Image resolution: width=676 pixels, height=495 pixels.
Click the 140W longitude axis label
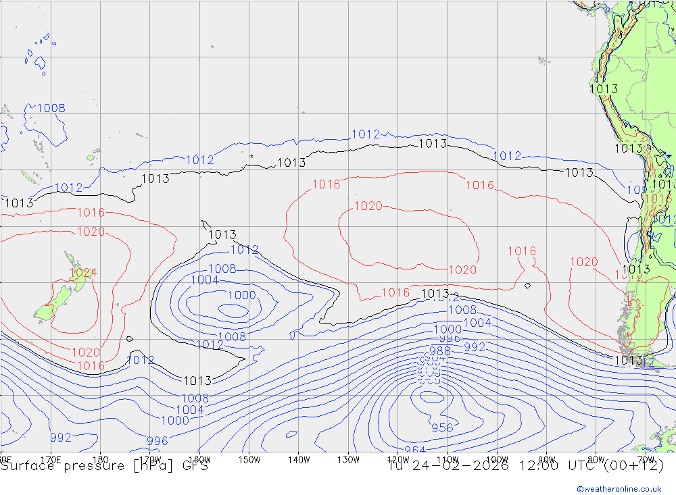point(299,460)
